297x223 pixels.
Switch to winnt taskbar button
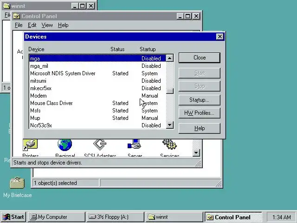tap(174, 217)
